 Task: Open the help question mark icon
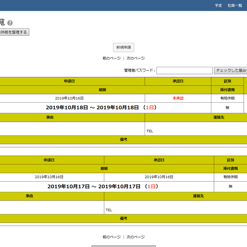10,23
